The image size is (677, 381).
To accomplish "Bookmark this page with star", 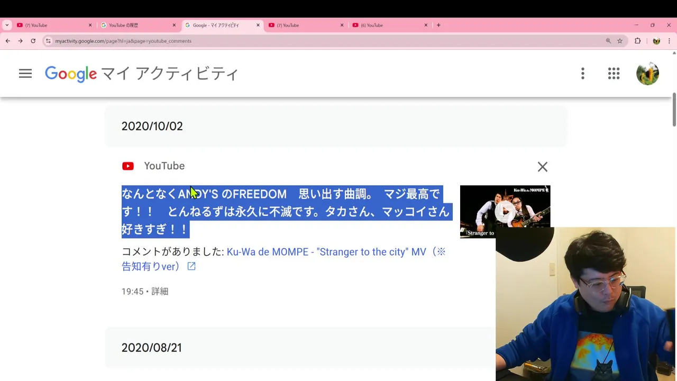I will [620, 41].
